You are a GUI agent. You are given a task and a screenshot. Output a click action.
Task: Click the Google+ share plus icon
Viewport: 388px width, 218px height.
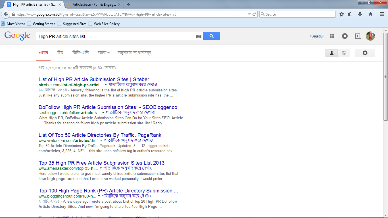point(358,36)
